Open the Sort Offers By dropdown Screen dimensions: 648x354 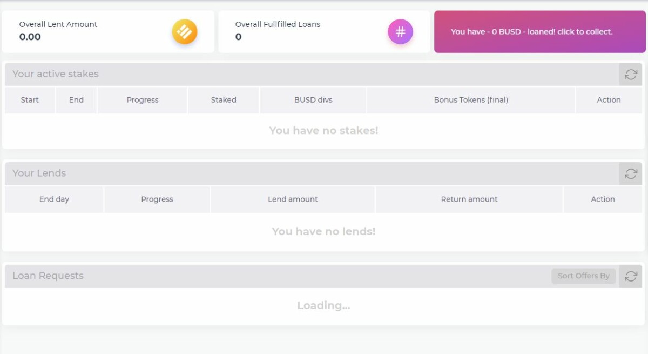pyautogui.click(x=583, y=276)
